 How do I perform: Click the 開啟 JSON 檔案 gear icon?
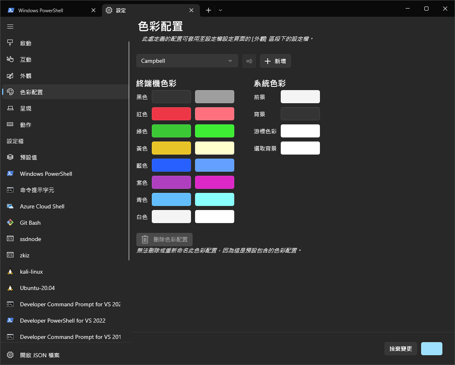click(10, 355)
